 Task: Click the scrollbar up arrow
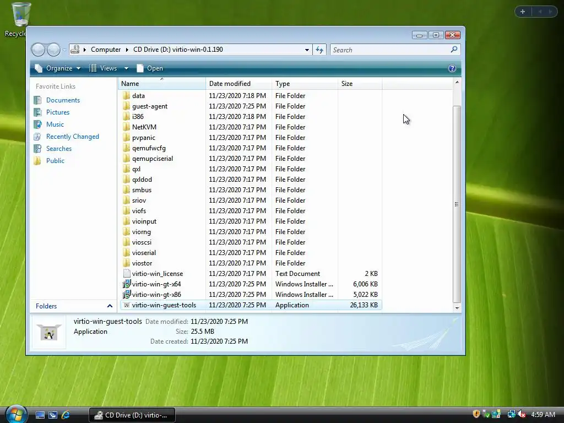(457, 83)
